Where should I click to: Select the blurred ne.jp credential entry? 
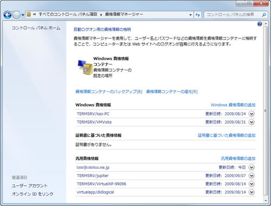(x=93, y=167)
